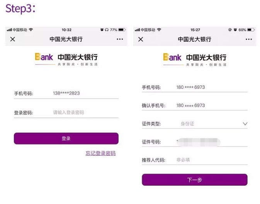The height and width of the screenshot is (204, 260).
Task: Expand the 证件类型 dropdown chevron
Action: tap(245, 124)
